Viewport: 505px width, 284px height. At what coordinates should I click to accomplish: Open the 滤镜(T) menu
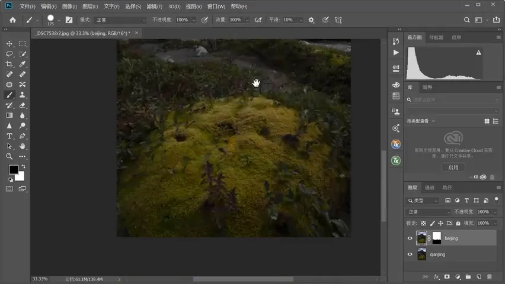(155, 7)
